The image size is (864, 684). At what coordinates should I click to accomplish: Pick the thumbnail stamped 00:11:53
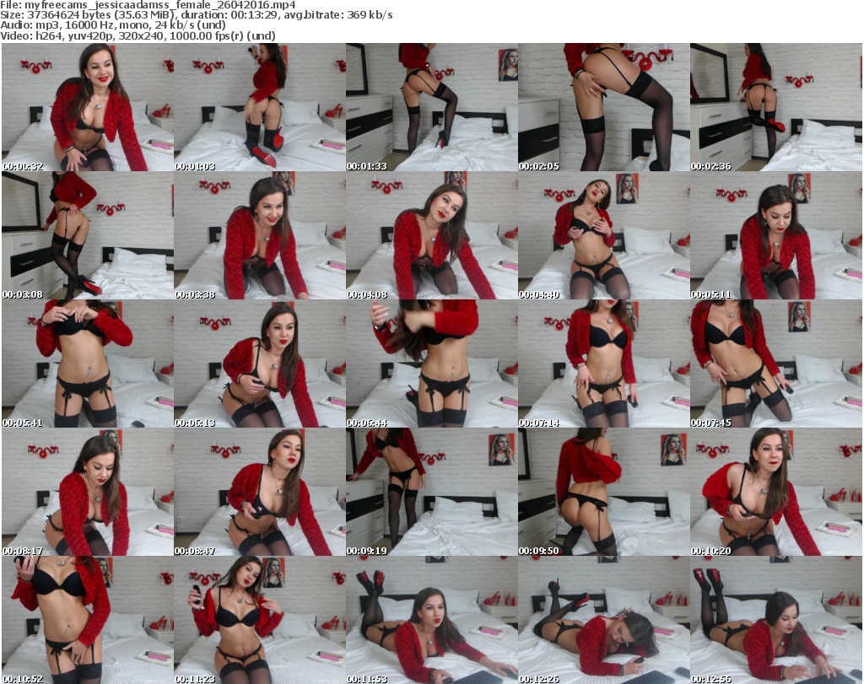point(432,620)
